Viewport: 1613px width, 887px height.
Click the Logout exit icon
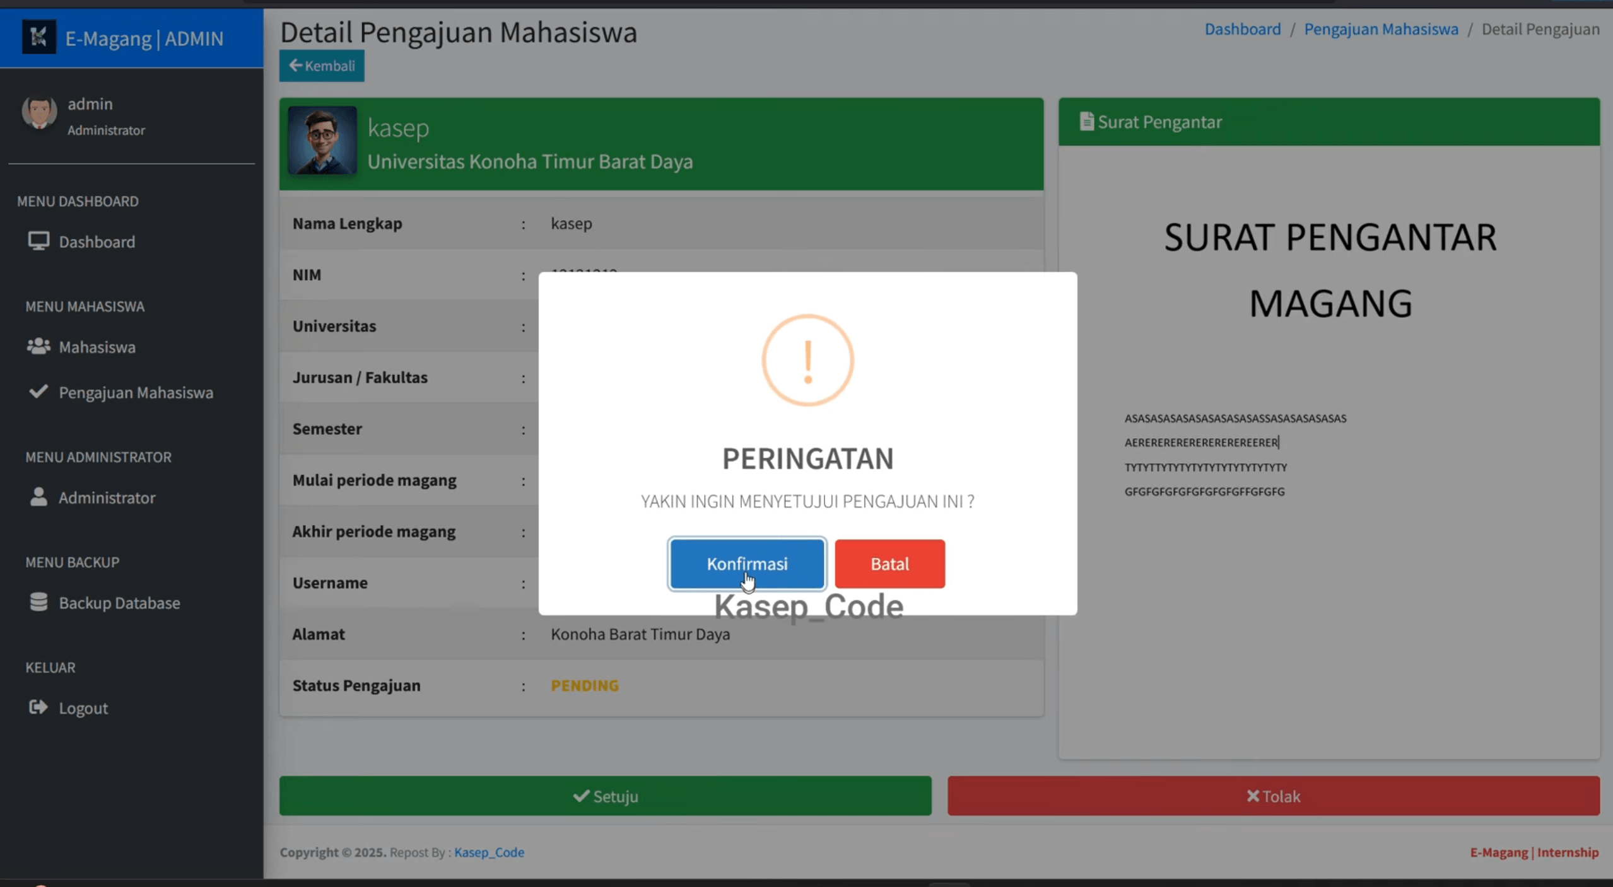pyautogui.click(x=38, y=707)
